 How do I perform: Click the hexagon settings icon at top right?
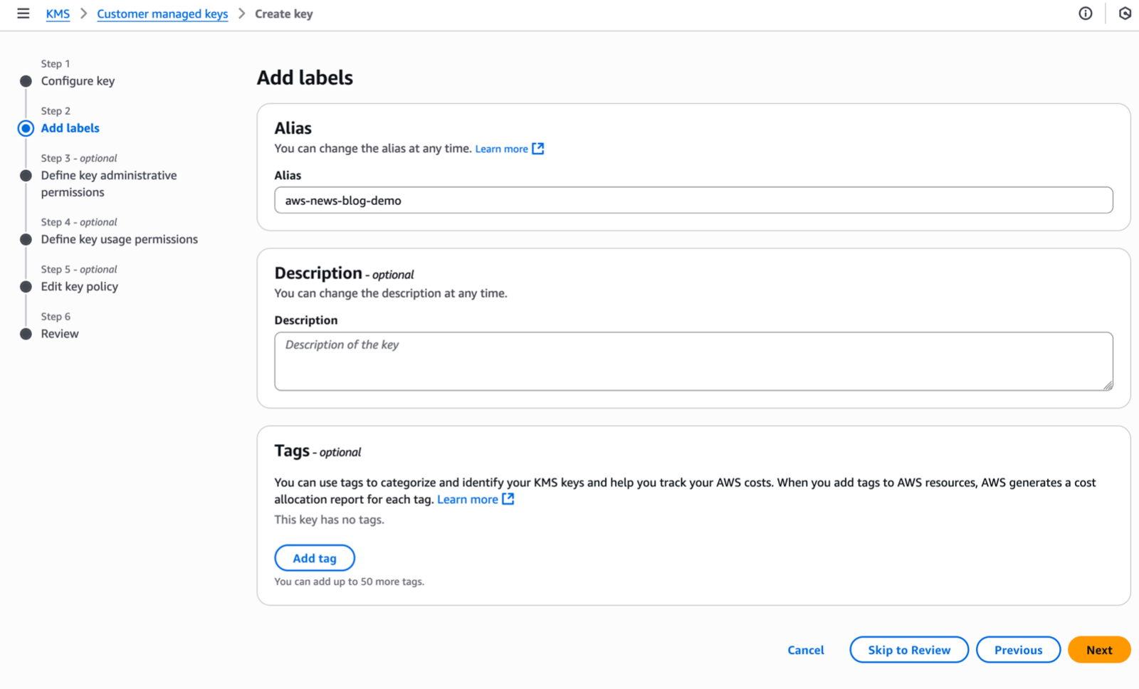point(1125,14)
